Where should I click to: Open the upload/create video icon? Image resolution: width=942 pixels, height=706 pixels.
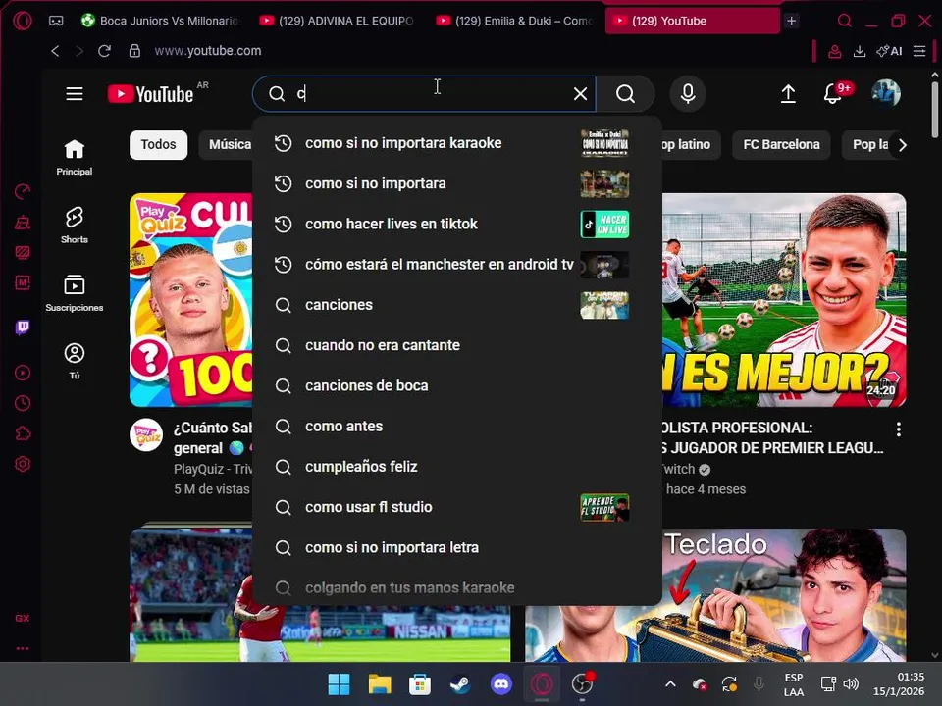point(788,94)
